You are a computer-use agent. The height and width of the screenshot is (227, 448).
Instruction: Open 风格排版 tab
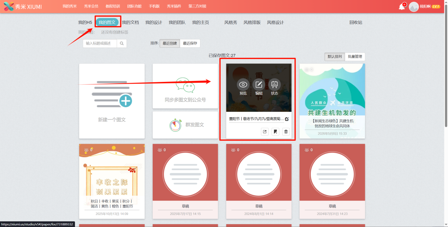tap(252, 23)
